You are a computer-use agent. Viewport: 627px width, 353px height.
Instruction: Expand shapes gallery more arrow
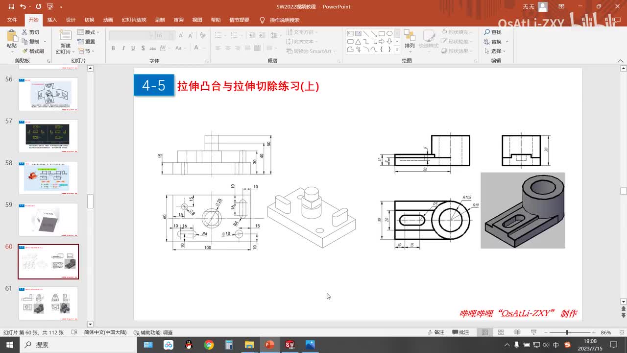click(x=397, y=50)
